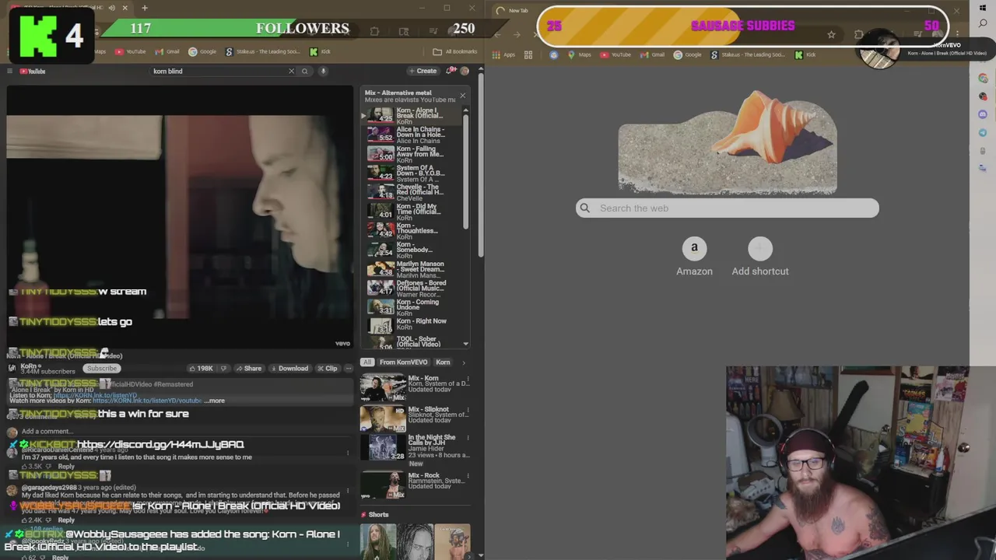
Task: Open Discord from the taskbar
Action: point(983,114)
